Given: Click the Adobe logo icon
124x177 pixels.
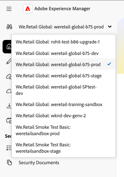Looking at the screenshot, I should click(x=28, y=9).
